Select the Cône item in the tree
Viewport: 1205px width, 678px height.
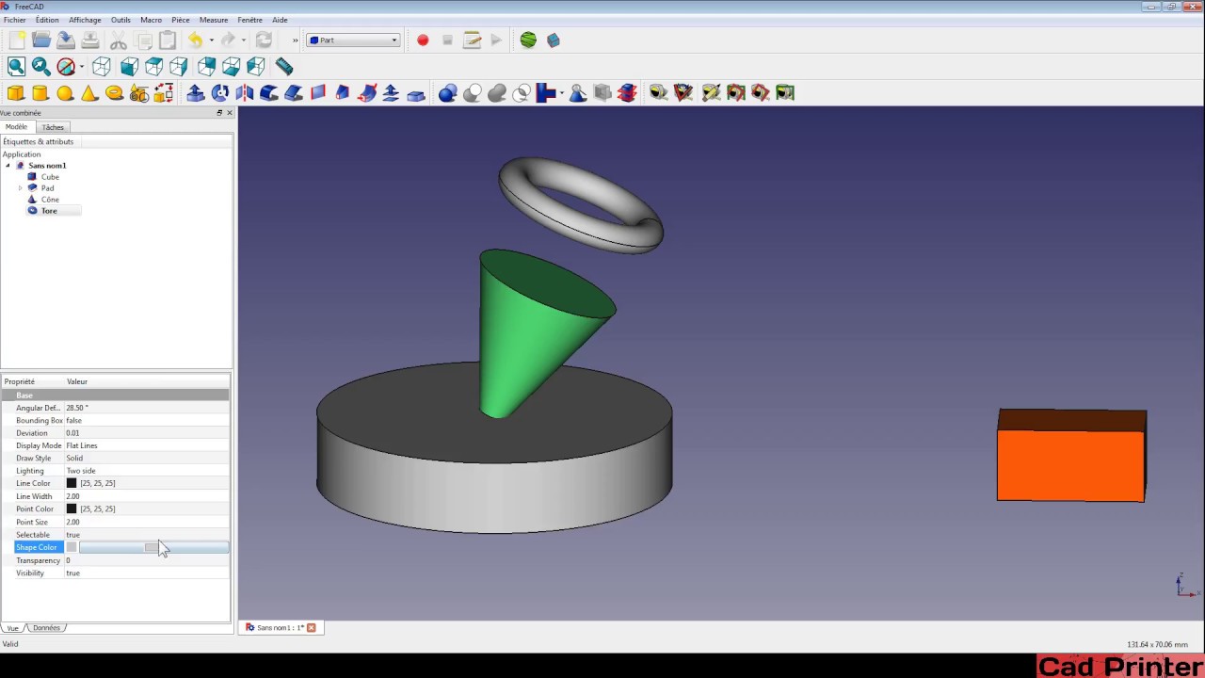click(x=50, y=200)
